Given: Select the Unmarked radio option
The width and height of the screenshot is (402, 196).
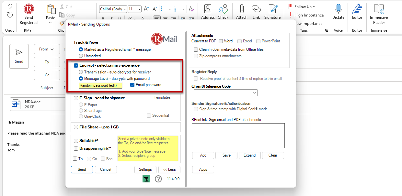Looking at the screenshot, I should pyautogui.click(x=81, y=56).
